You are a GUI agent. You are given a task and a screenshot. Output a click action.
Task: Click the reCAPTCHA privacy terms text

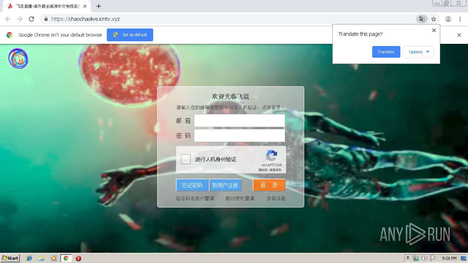(x=270, y=170)
